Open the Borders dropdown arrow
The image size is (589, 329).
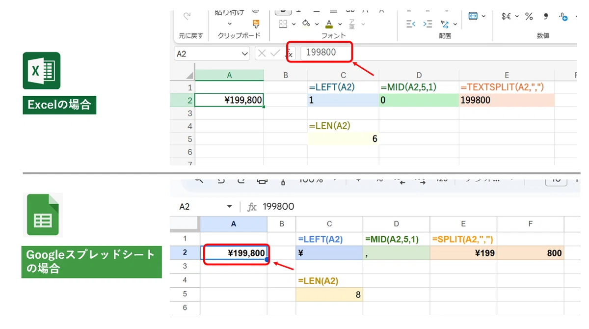click(294, 24)
